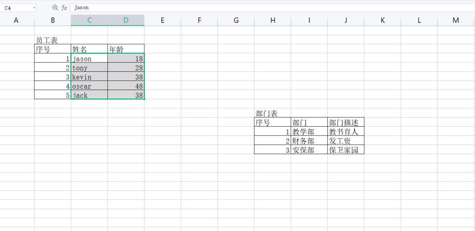Viewport: 475px width, 231px height.
Task: Click the 员工表 title cell
Action: pos(53,40)
